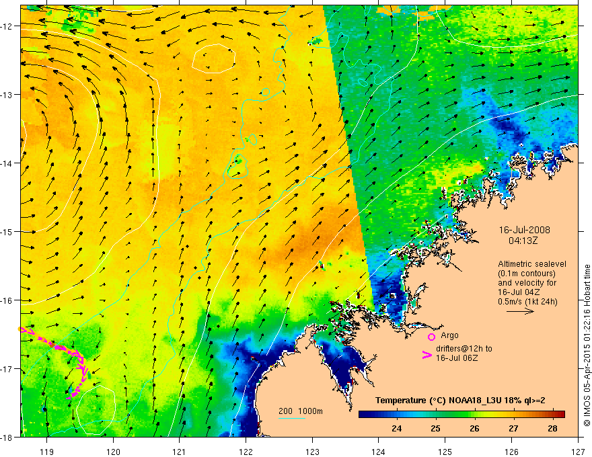This screenshot has height=457, width=592.
Task: Click 'Altimetric sealevel' legend text
Action: click(531, 264)
